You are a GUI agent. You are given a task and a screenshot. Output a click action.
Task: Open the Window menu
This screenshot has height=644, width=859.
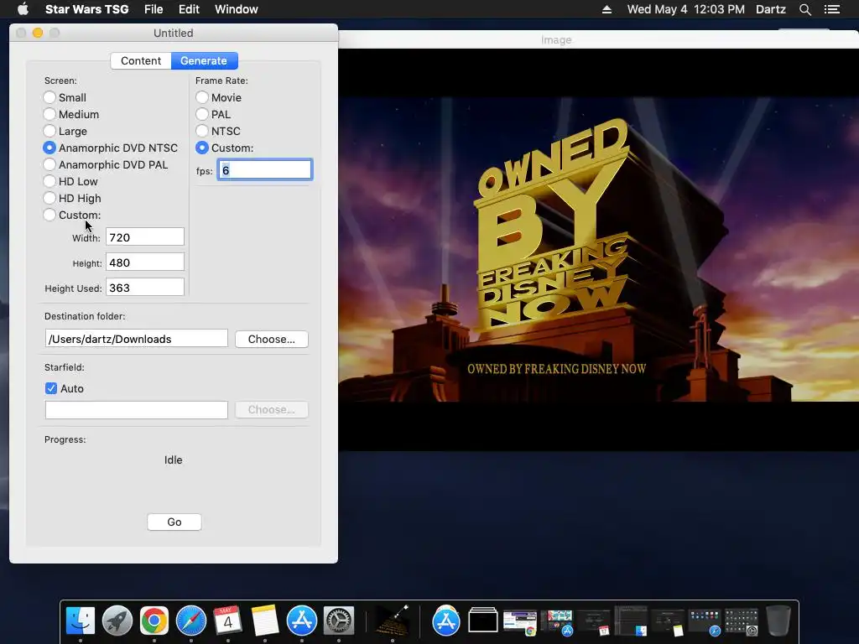point(236,9)
